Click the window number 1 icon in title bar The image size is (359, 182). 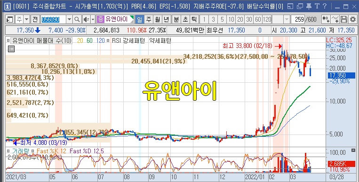(8, 7)
